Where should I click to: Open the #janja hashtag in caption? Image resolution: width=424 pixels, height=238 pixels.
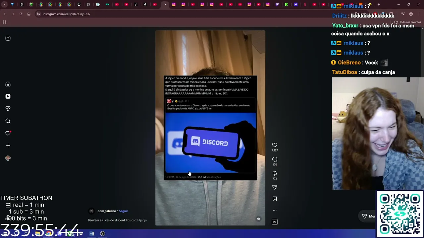click(x=142, y=220)
